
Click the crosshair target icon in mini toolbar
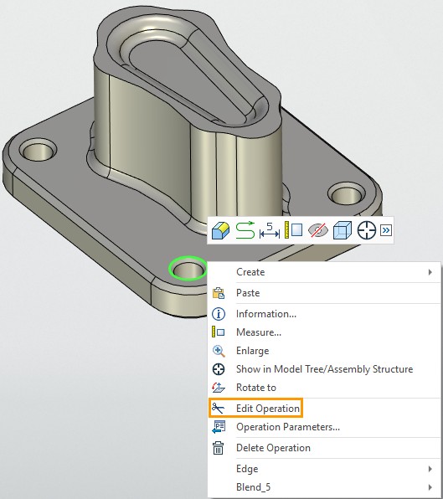click(367, 230)
